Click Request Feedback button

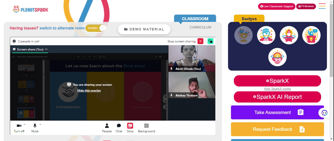[277, 129]
